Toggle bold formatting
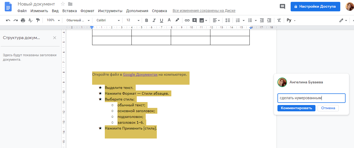354x148 pixels. 147,20
